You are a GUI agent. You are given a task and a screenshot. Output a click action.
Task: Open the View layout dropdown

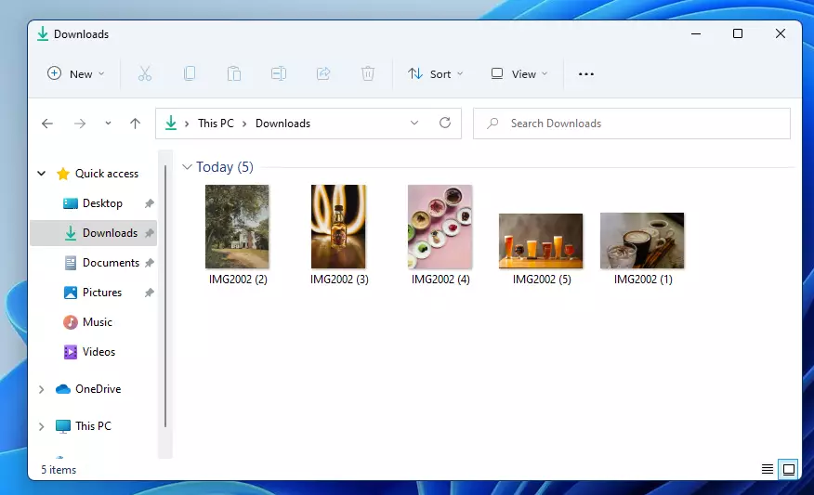pos(519,73)
